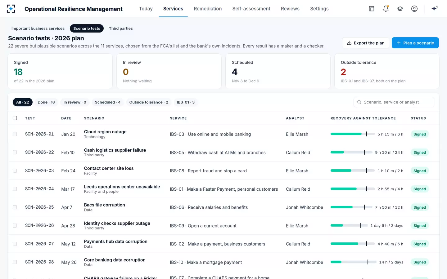Focus the Scenario, service or analyst search field
This screenshot has height=279, width=447.
coord(394,102)
